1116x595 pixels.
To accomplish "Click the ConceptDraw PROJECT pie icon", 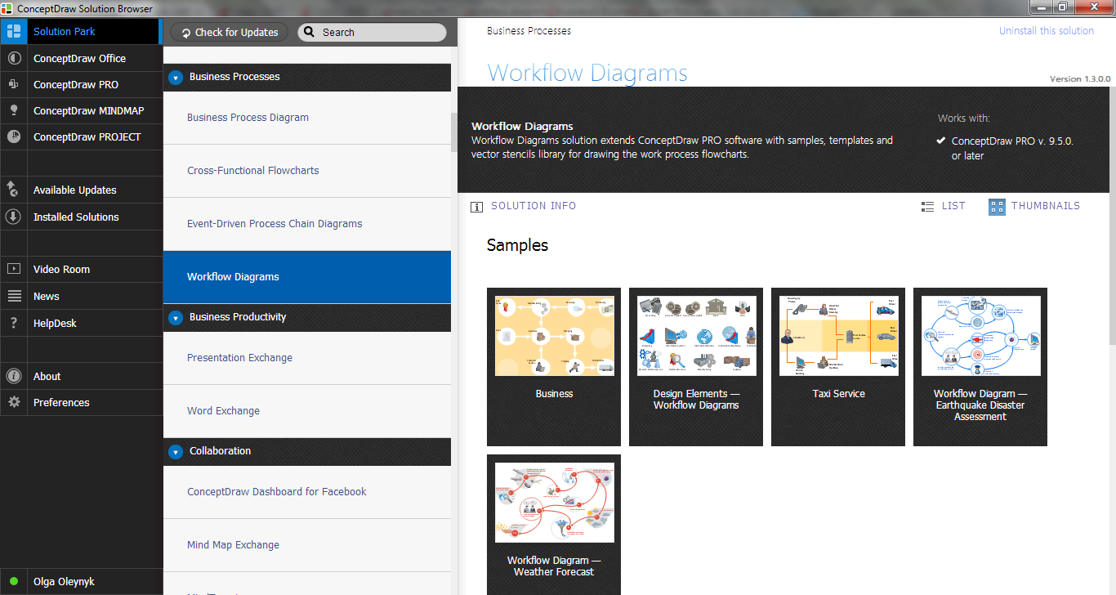I will [x=13, y=136].
